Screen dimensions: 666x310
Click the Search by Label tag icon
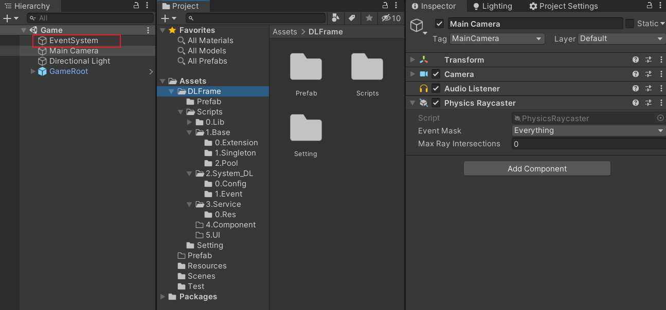pyautogui.click(x=352, y=18)
